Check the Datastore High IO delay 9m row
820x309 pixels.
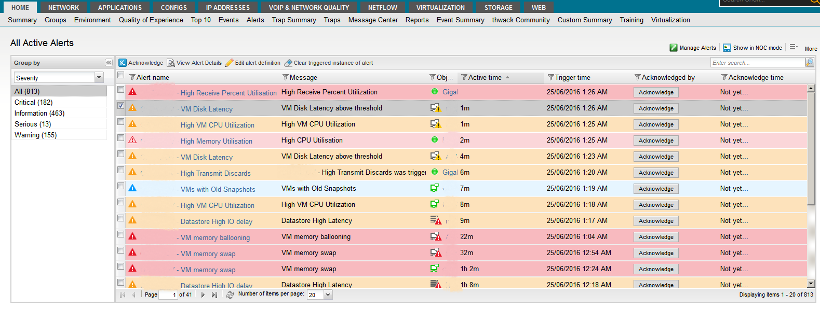[x=120, y=218]
